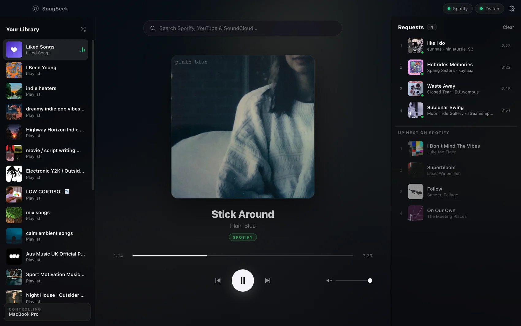Click the SPOTIFY source badge
This screenshot has height=326, width=521.
[x=243, y=237]
